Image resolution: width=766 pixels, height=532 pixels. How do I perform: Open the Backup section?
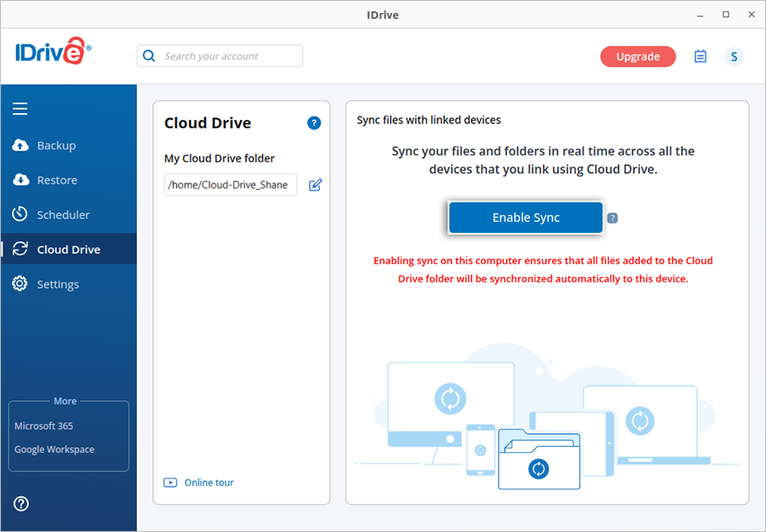click(56, 145)
